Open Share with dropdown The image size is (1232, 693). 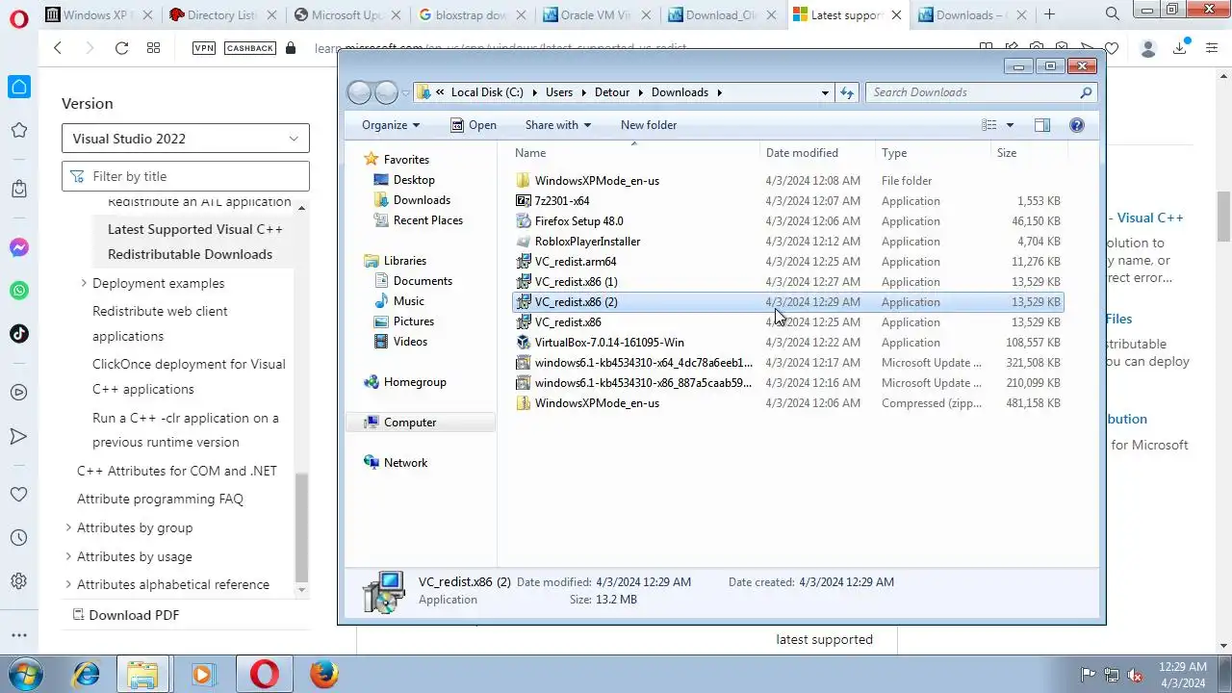[x=558, y=125]
